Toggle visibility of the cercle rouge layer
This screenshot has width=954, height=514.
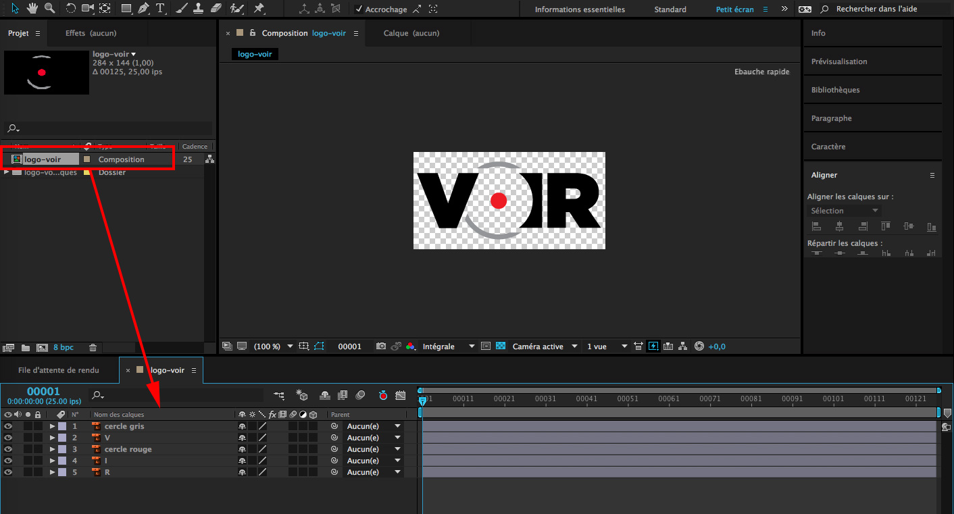[x=8, y=449]
